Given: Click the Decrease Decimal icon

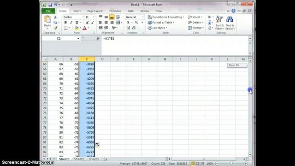Looking at the screenshot, I should click(x=134, y=28).
